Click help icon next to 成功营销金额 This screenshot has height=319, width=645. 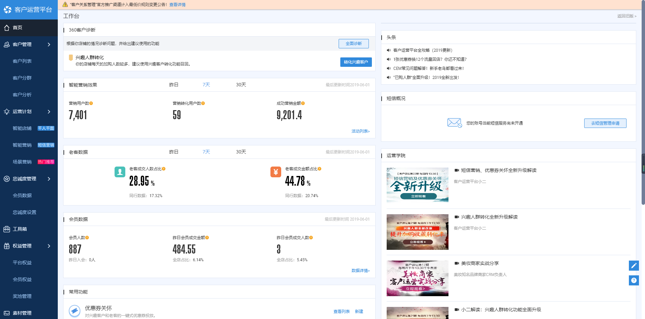[303, 103]
